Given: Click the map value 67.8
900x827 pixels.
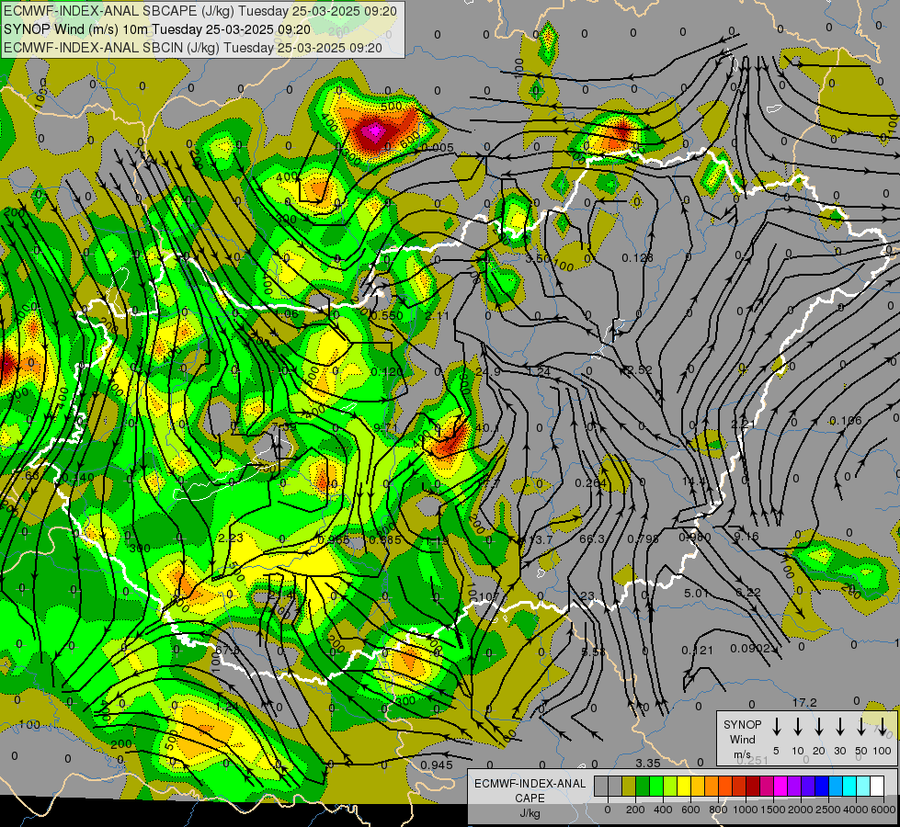Looking at the screenshot, I should (227, 650).
